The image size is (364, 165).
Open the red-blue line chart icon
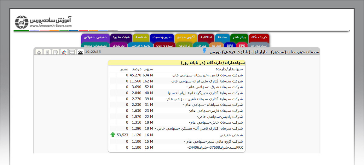point(64,52)
